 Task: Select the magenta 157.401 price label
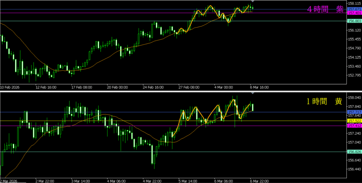tap(354, 13)
